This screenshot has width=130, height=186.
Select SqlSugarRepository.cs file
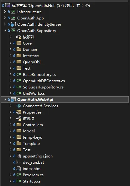[x=43, y=87]
